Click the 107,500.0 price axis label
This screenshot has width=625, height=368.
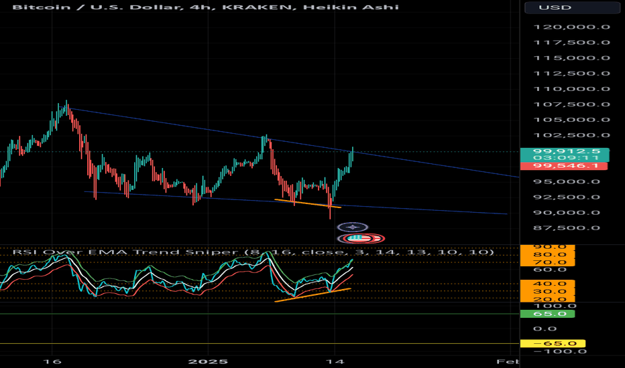coord(571,104)
